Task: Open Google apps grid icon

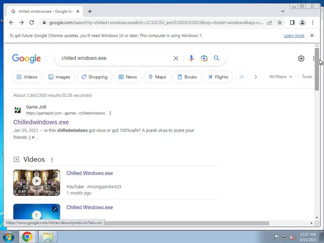Action: tap(314, 59)
